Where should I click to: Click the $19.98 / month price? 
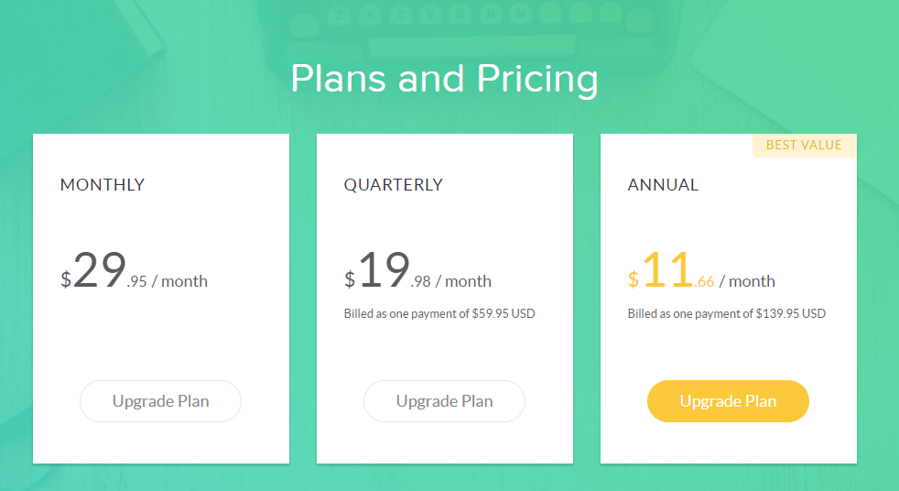pyautogui.click(x=417, y=273)
